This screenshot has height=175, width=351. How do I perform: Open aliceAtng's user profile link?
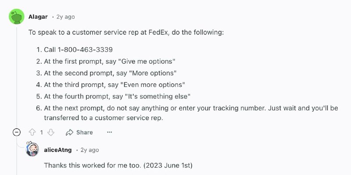pyautogui.click(x=58, y=150)
